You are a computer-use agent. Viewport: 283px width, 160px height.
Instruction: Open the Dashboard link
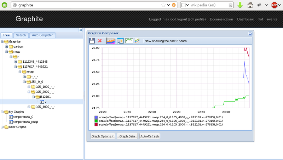point(246,19)
